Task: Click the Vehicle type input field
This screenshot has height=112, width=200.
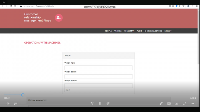Action: 98,67
